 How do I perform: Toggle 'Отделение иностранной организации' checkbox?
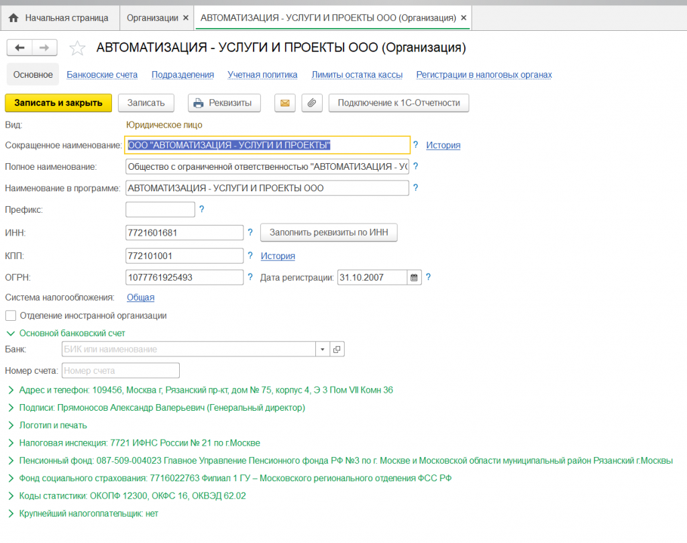tap(11, 315)
